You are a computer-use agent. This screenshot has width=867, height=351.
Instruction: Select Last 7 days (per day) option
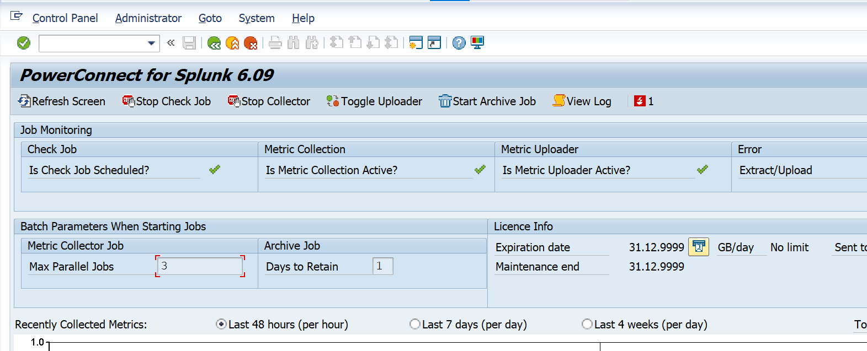(415, 325)
